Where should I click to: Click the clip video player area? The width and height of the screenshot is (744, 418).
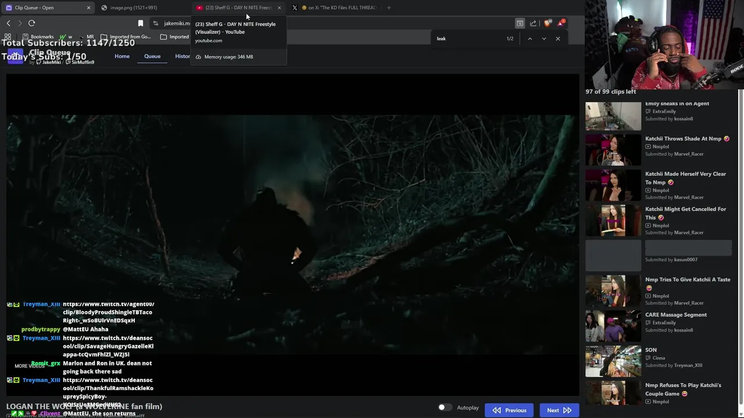292,235
